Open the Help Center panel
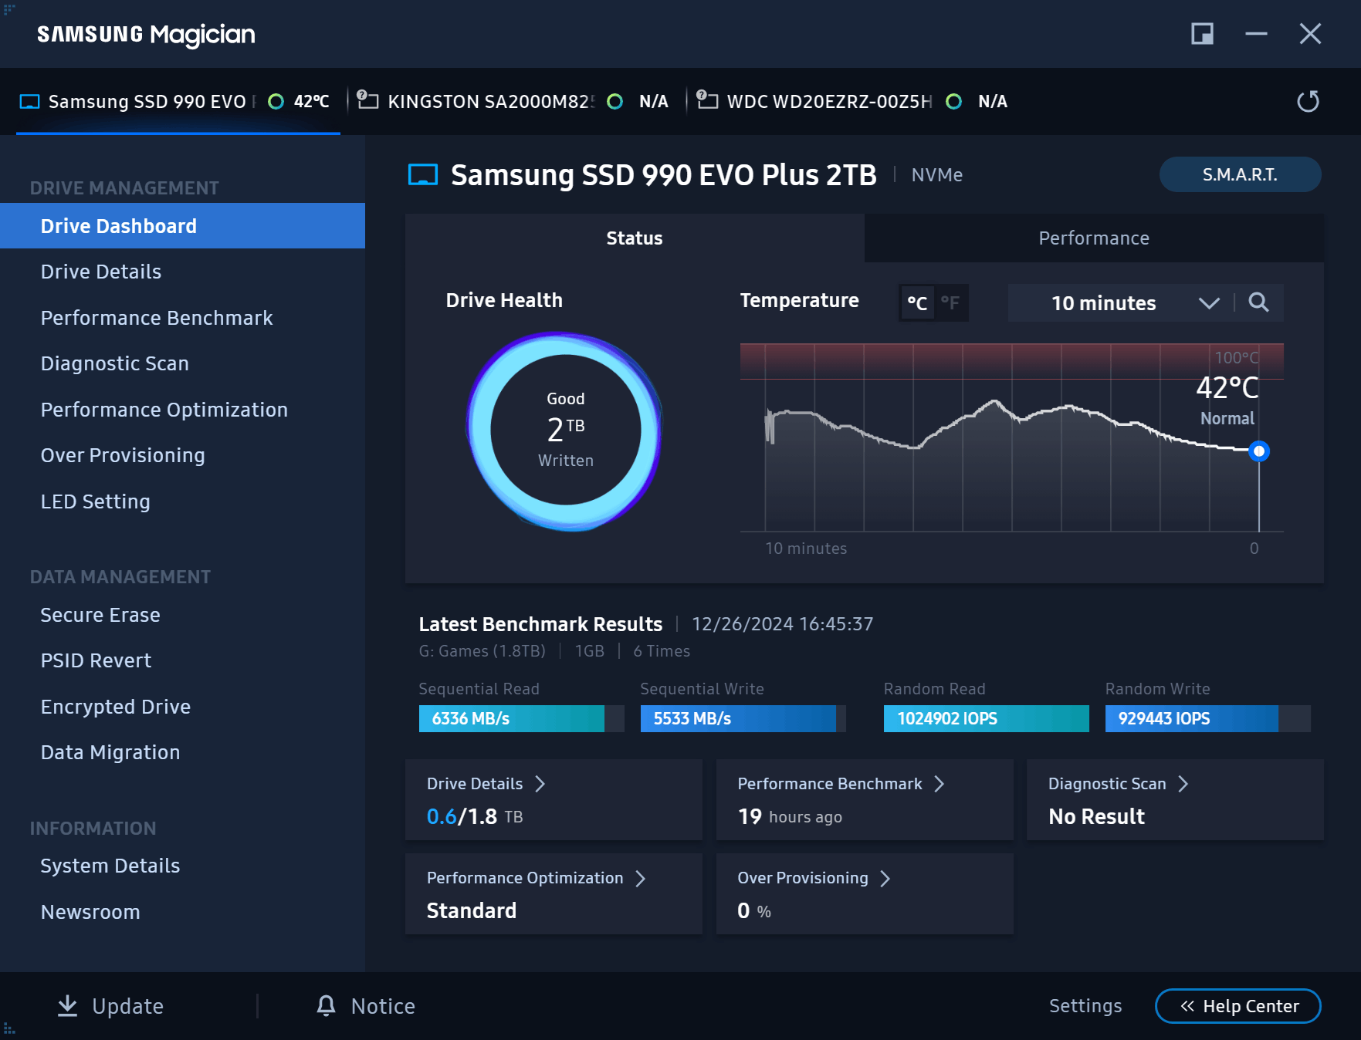Viewport: 1361px width, 1040px height. (1237, 1006)
